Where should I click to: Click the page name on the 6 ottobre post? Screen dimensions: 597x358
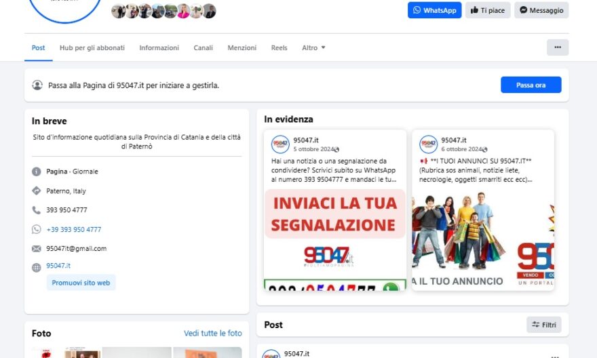(x=454, y=140)
